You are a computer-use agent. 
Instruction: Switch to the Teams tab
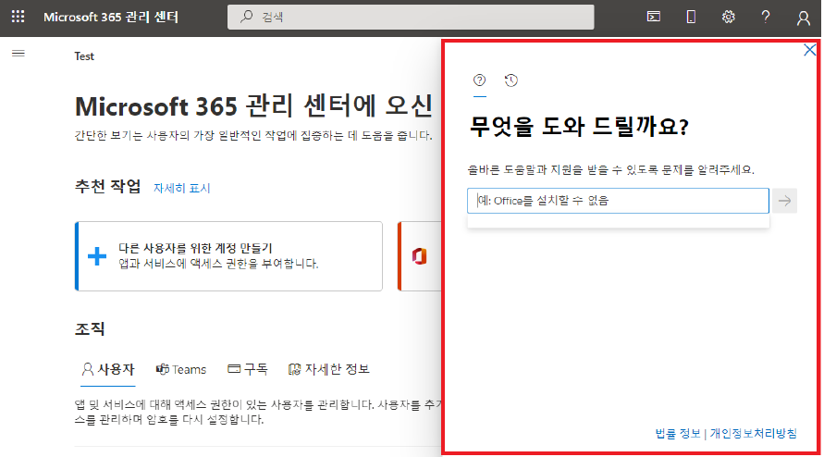[x=181, y=370]
